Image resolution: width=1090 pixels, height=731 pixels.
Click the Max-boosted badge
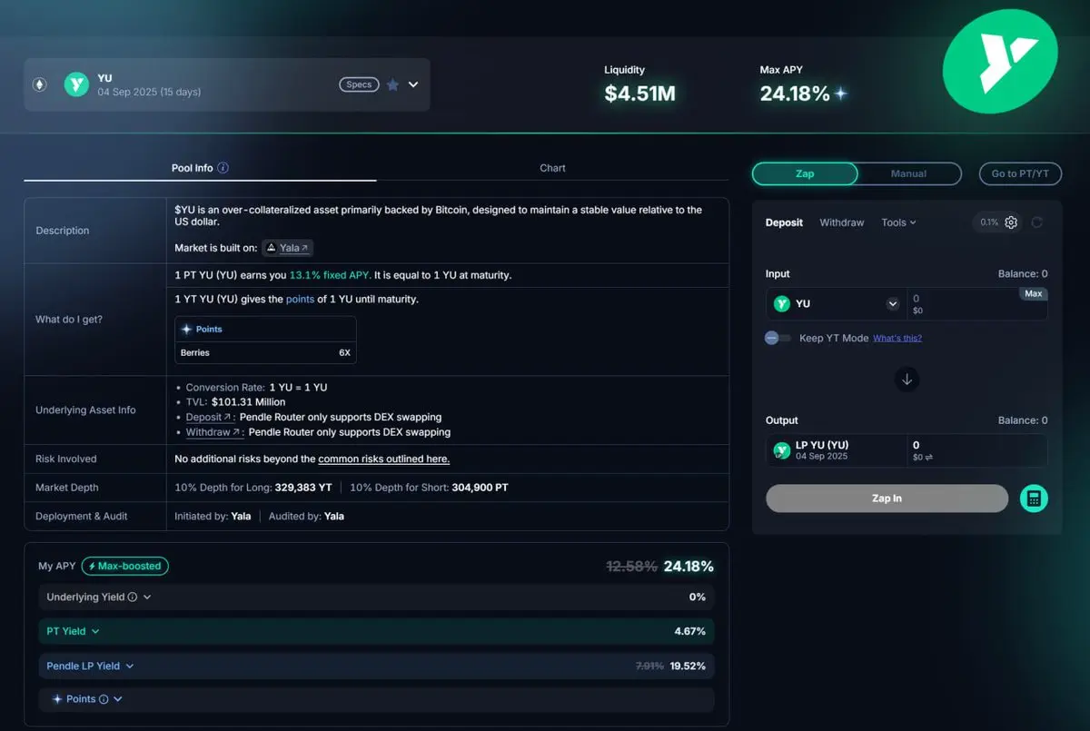point(125,566)
